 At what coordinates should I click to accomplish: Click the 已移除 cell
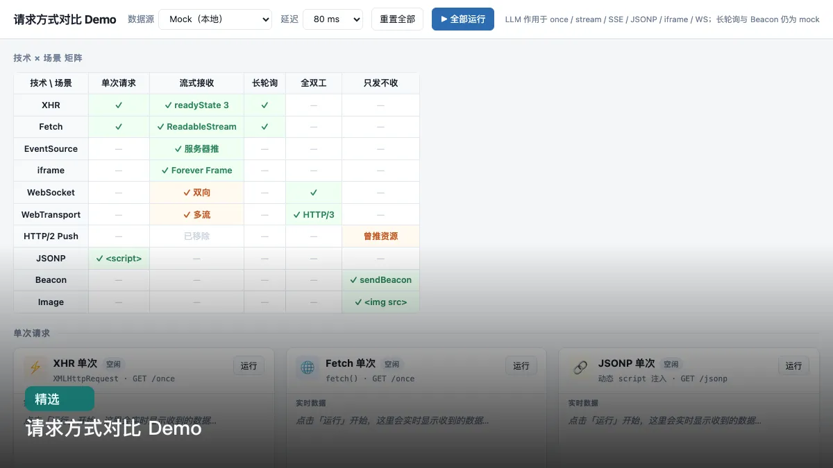[x=196, y=236]
